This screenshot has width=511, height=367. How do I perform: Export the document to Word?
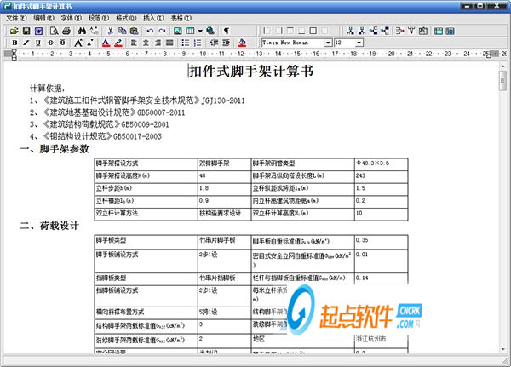(39, 31)
